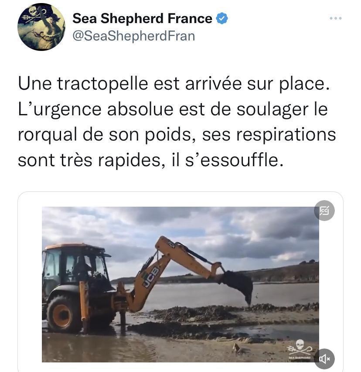The width and height of the screenshot is (361, 372).
Task: Click the excavator bucket in the video
Action: [x=237, y=286]
